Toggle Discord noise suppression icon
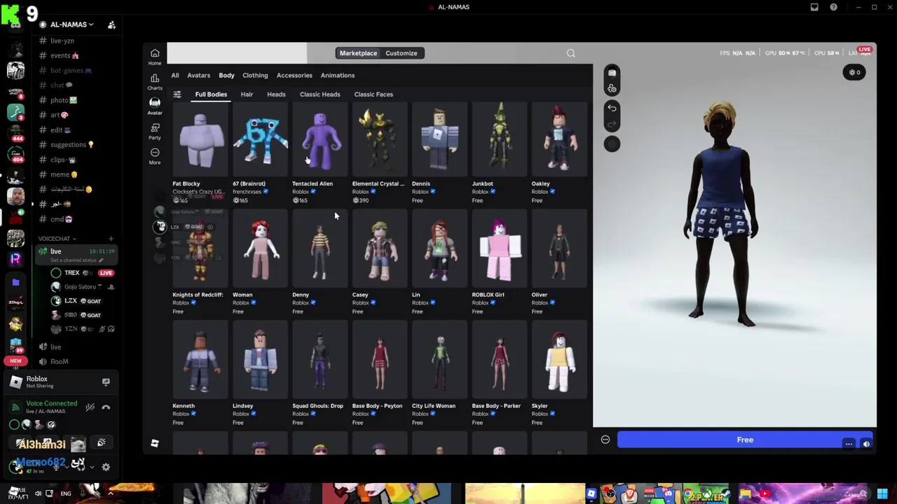 click(x=90, y=407)
